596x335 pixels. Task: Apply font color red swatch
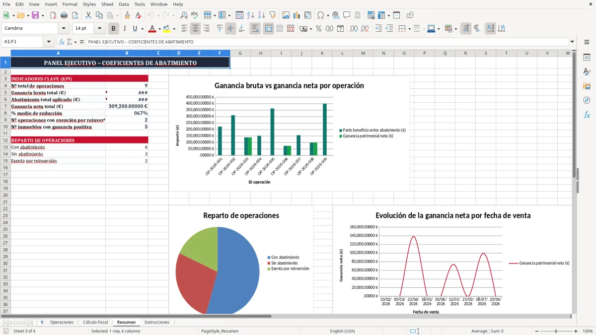(x=152, y=29)
